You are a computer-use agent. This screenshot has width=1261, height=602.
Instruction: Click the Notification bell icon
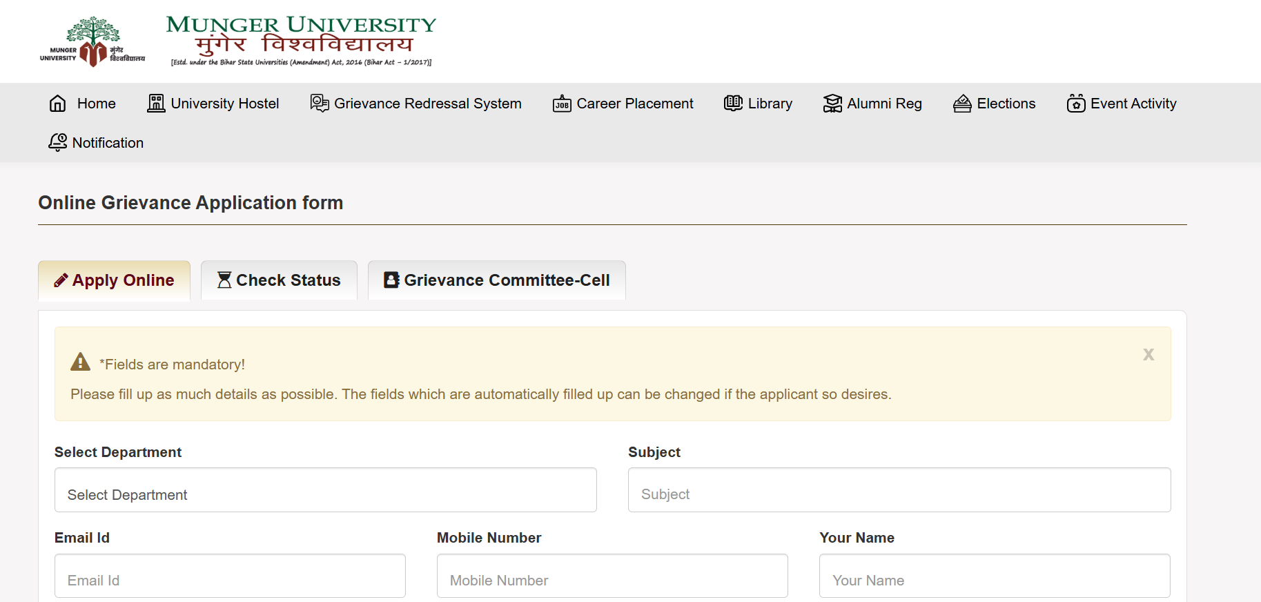point(58,142)
